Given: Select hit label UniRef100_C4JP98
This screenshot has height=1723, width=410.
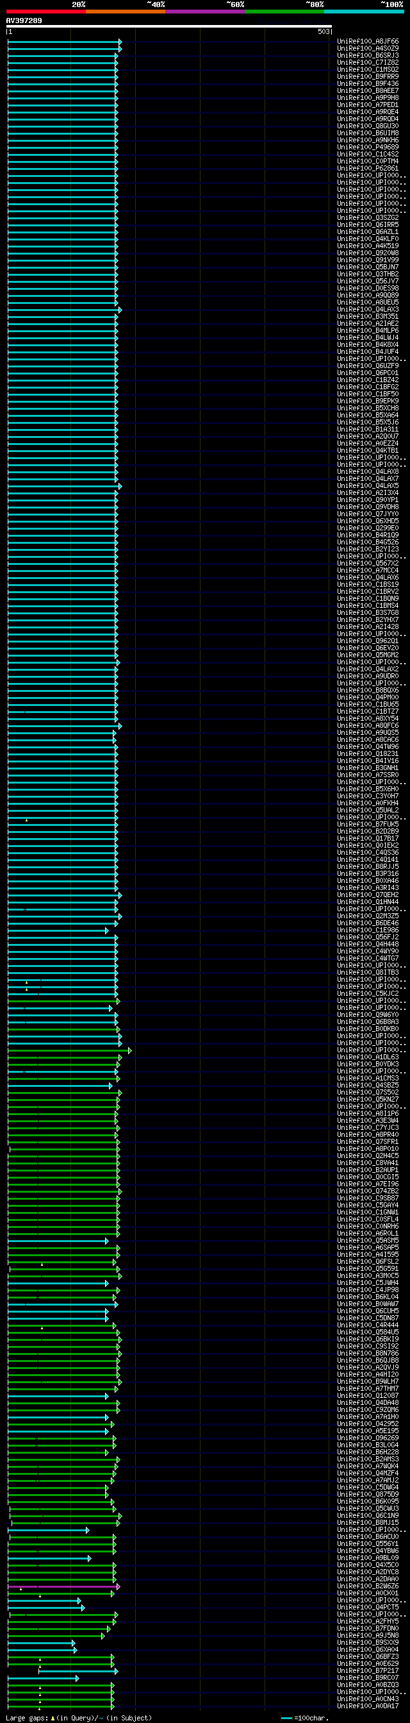Looking at the screenshot, I should pyautogui.click(x=368, y=1290).
